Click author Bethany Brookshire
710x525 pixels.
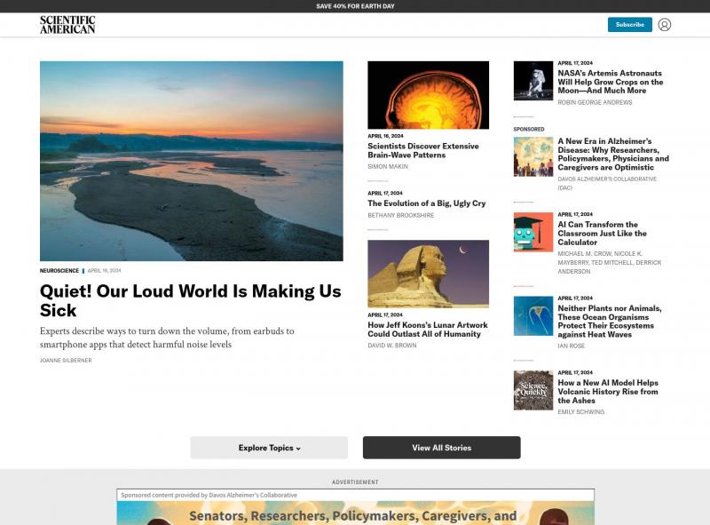(x=401, y=215)
